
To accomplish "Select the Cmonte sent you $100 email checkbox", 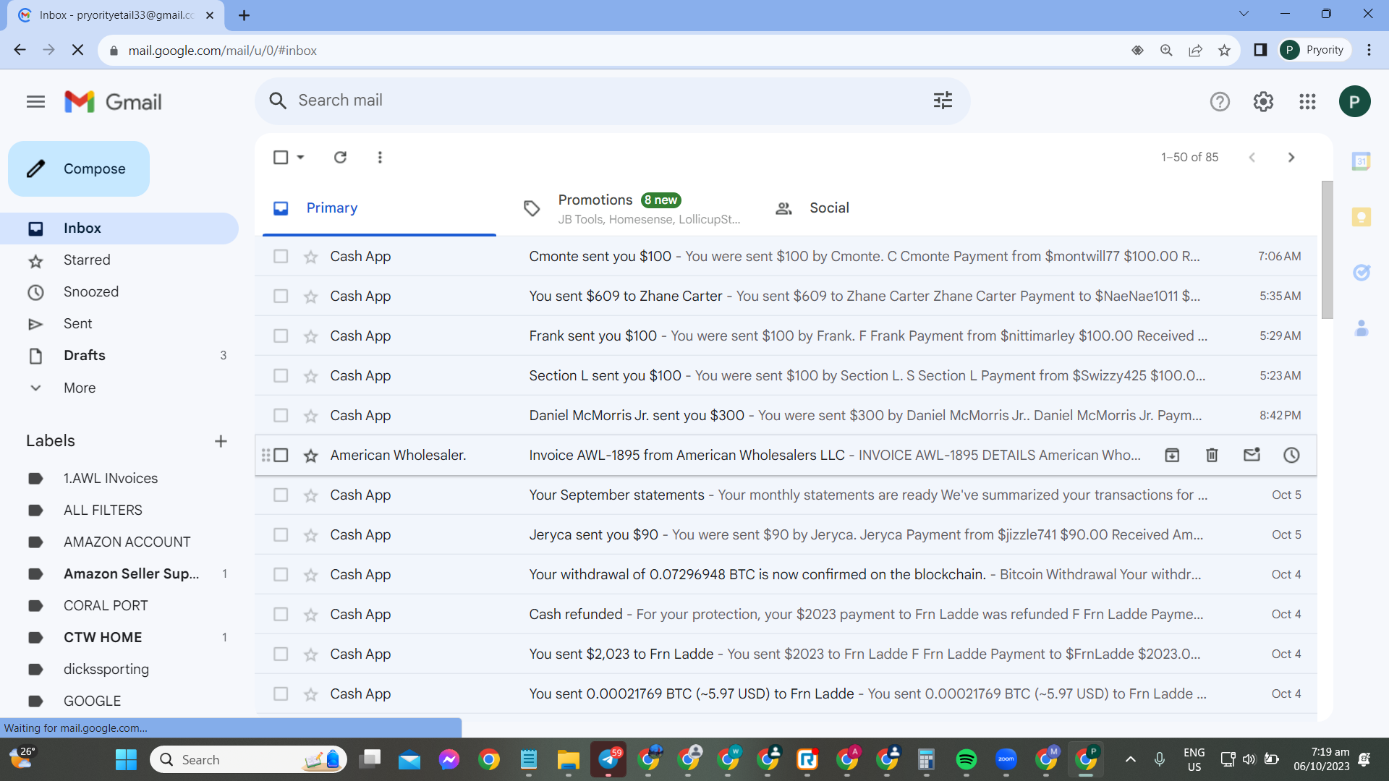I will tap(281, 256).
